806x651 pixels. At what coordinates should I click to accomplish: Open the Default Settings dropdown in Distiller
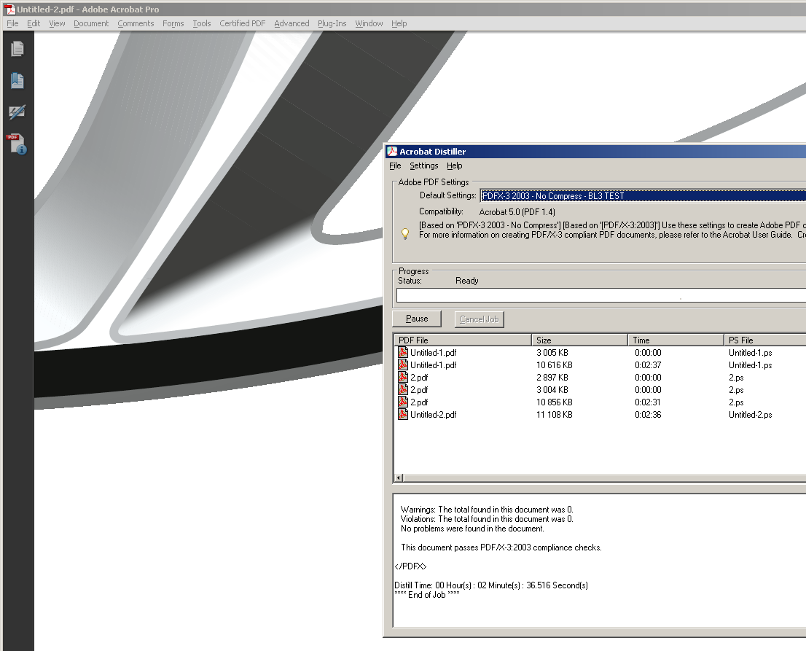643,196
